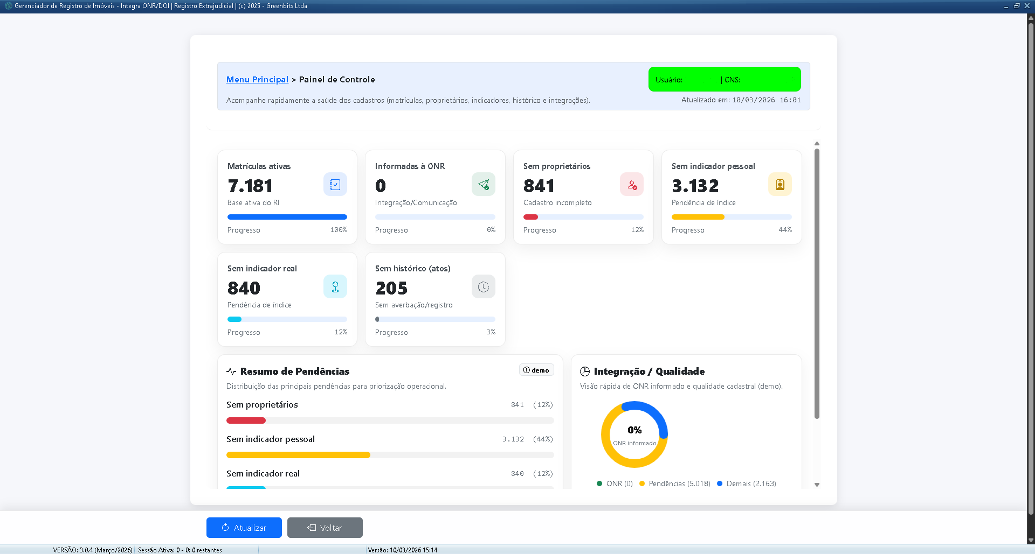Click the Sem proprietários person icon
Screen dimensions: 1035x554
click(x=631, y=185)
